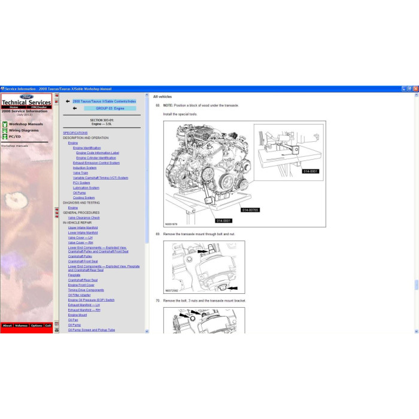This screenshot has width=419, height=419.
Task: Open Valve Train link
Action: [80, 173]
